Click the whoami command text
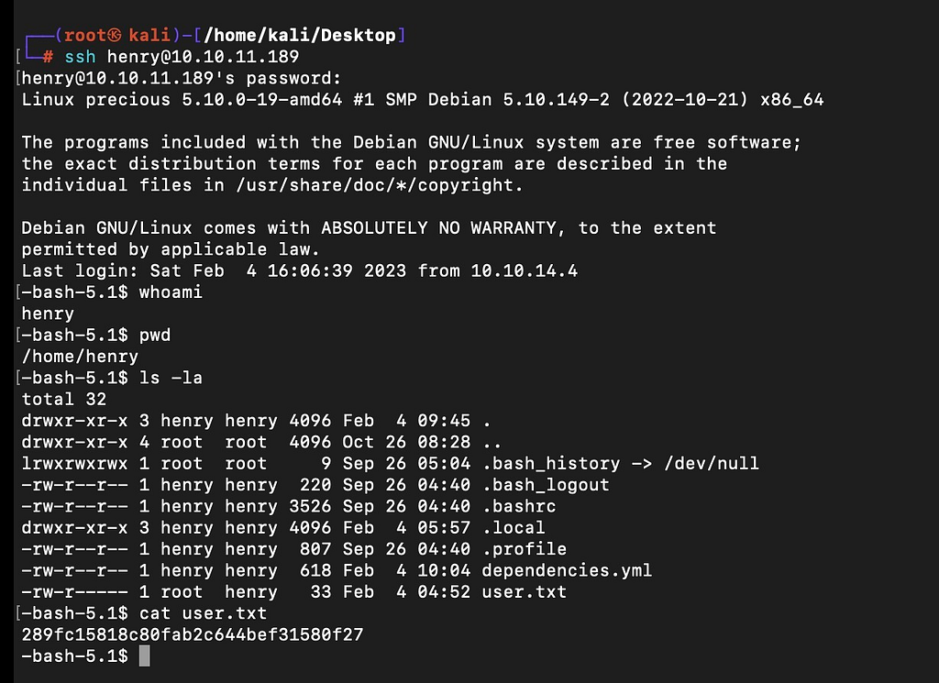The image size is (939, 683). (x=171, y=292)
